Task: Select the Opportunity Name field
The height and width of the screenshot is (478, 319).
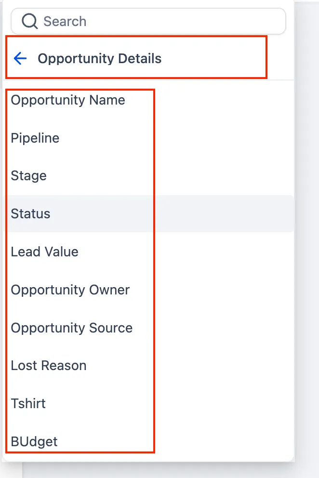Action: click(x=148, y=100)
